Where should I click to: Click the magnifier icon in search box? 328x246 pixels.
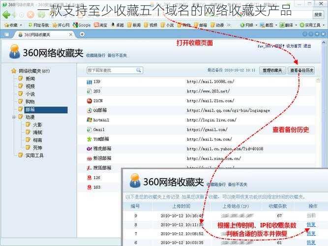point(139,70)
